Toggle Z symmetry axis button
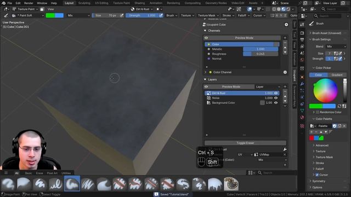The width and height of the screenshot is (351, 197). tap(285, 15)
